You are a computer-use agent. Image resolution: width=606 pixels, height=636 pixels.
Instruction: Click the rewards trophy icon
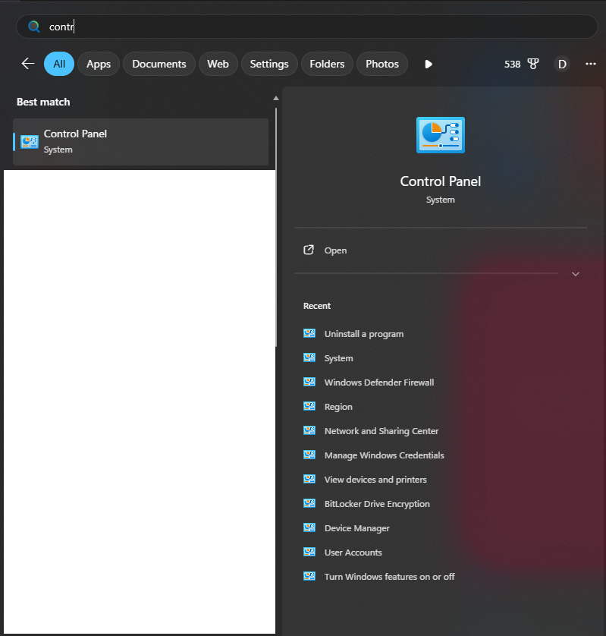coord(533,64)
